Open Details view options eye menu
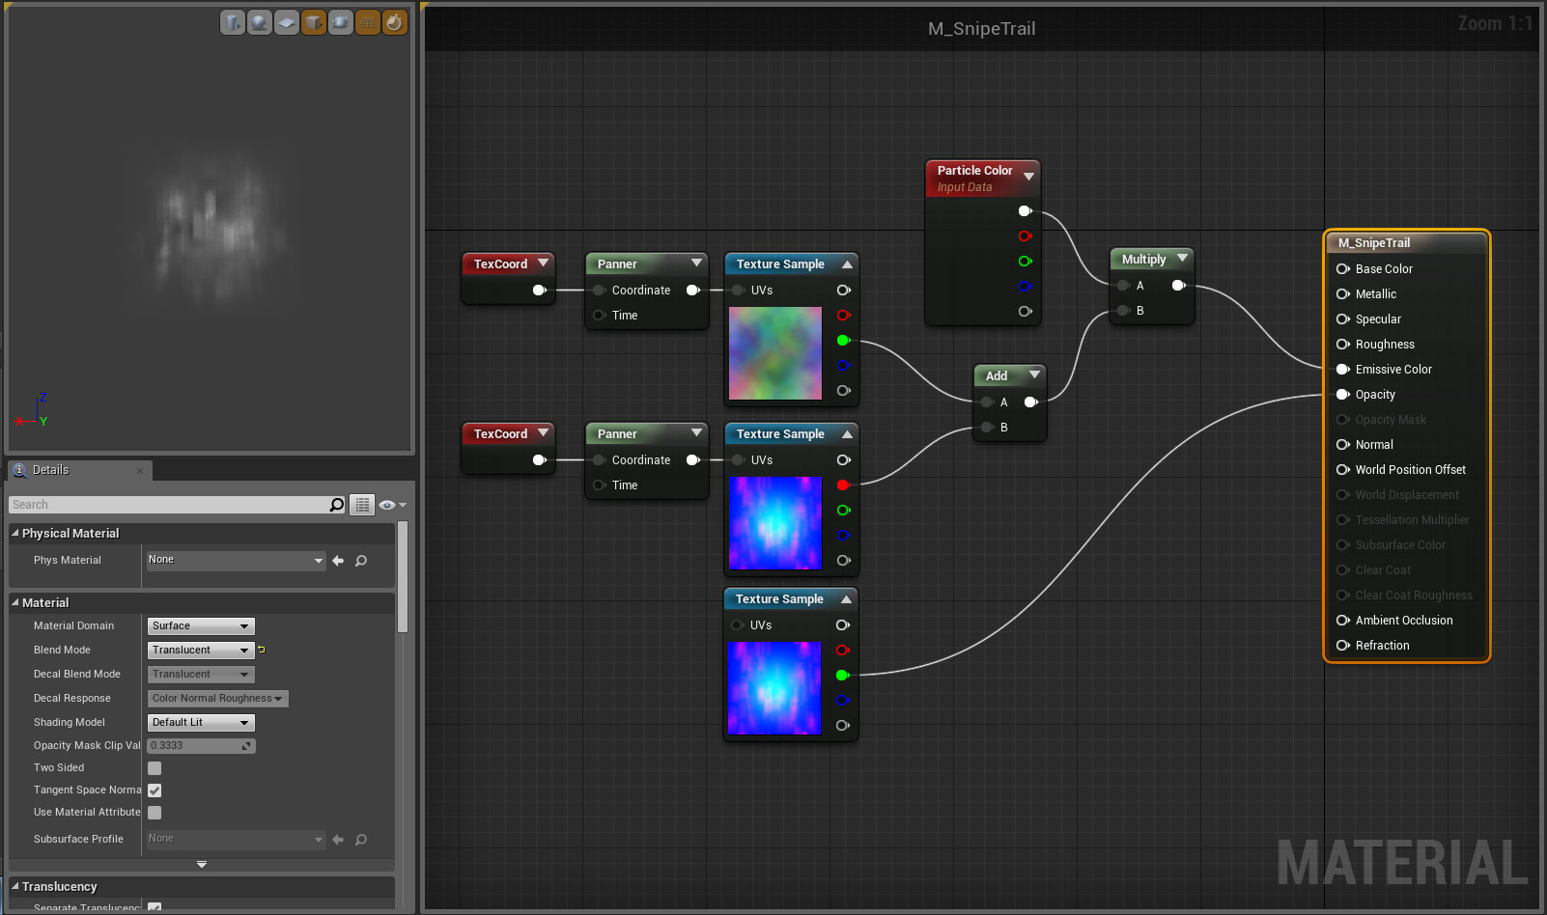Viewport: 1547px width, 915px height. 392,505
